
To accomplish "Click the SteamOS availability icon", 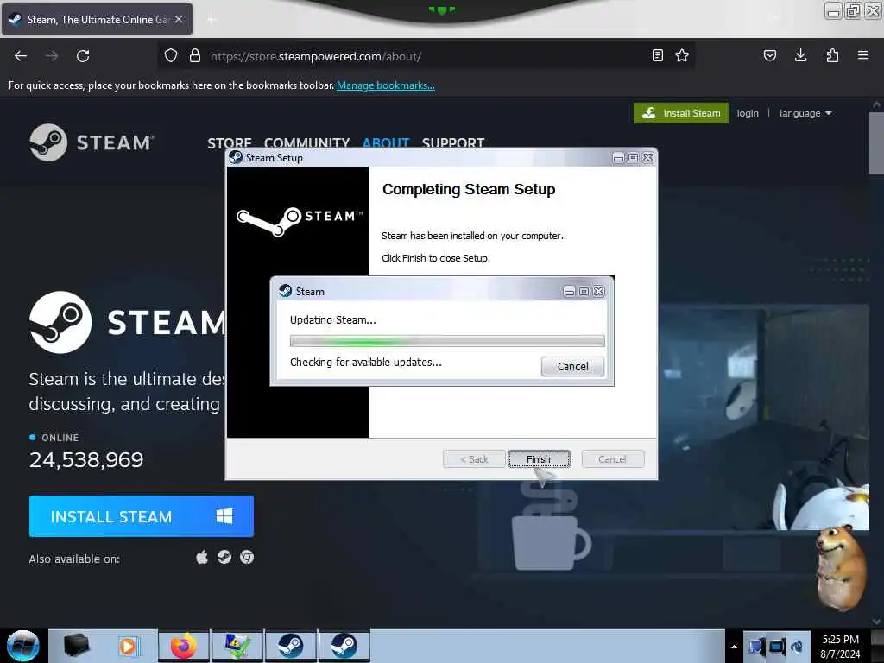I will (x=224, y=557).
